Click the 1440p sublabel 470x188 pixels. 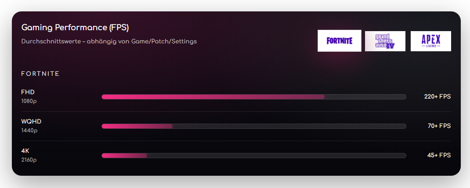tap(29, 130)
